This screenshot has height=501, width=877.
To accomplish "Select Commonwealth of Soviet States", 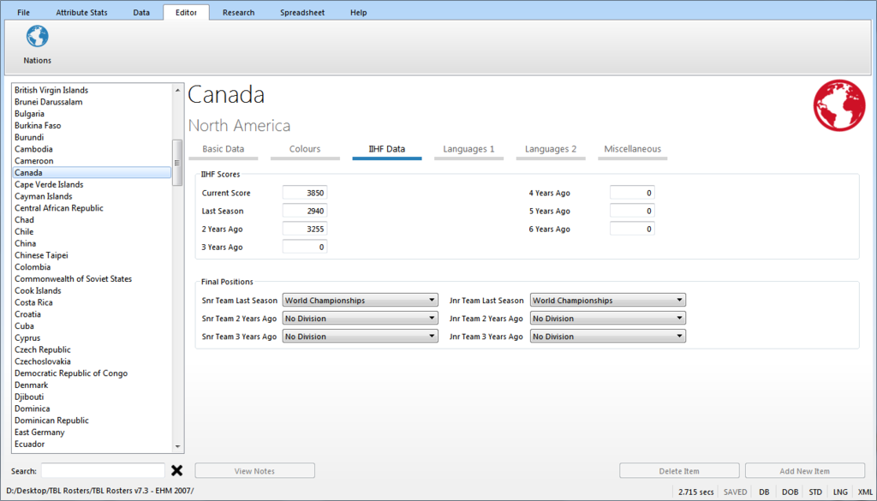I will pos(92,278).
